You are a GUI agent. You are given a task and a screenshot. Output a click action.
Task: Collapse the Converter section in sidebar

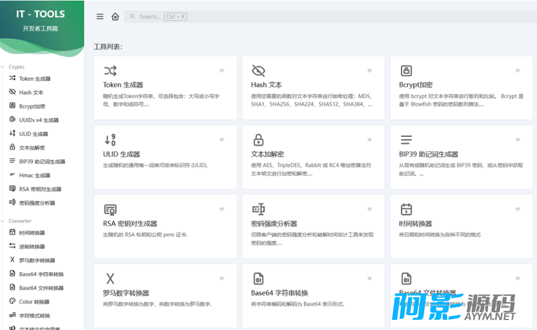pyautogui.click(x=19, y=221)
